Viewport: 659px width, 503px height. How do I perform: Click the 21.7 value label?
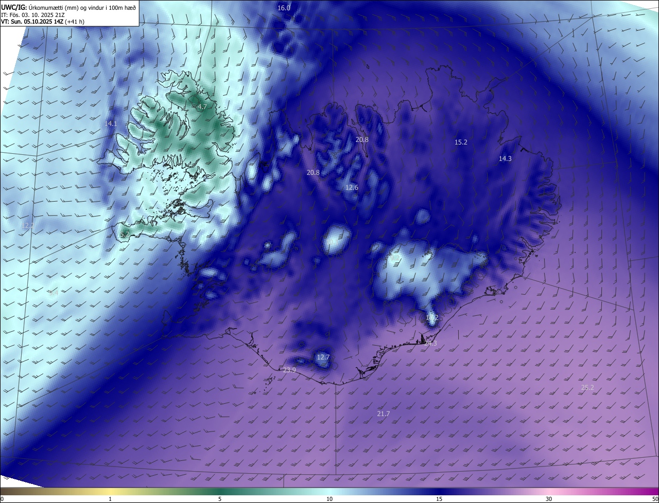(x=384, y=414)
